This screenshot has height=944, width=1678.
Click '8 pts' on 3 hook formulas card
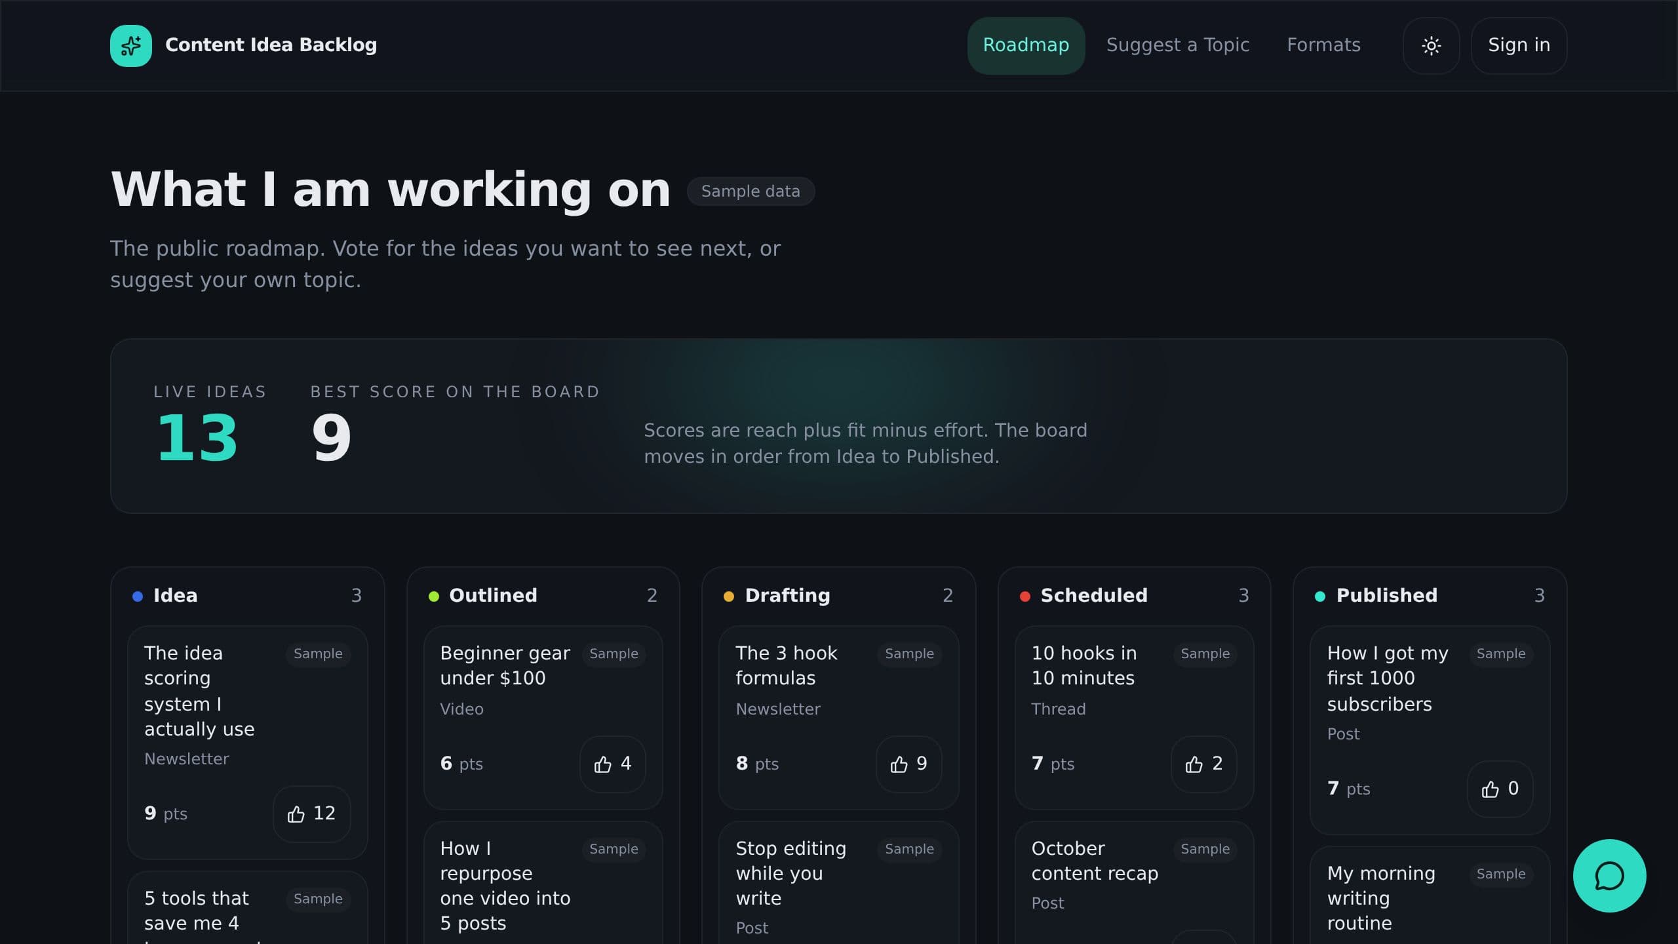(757, 764)
